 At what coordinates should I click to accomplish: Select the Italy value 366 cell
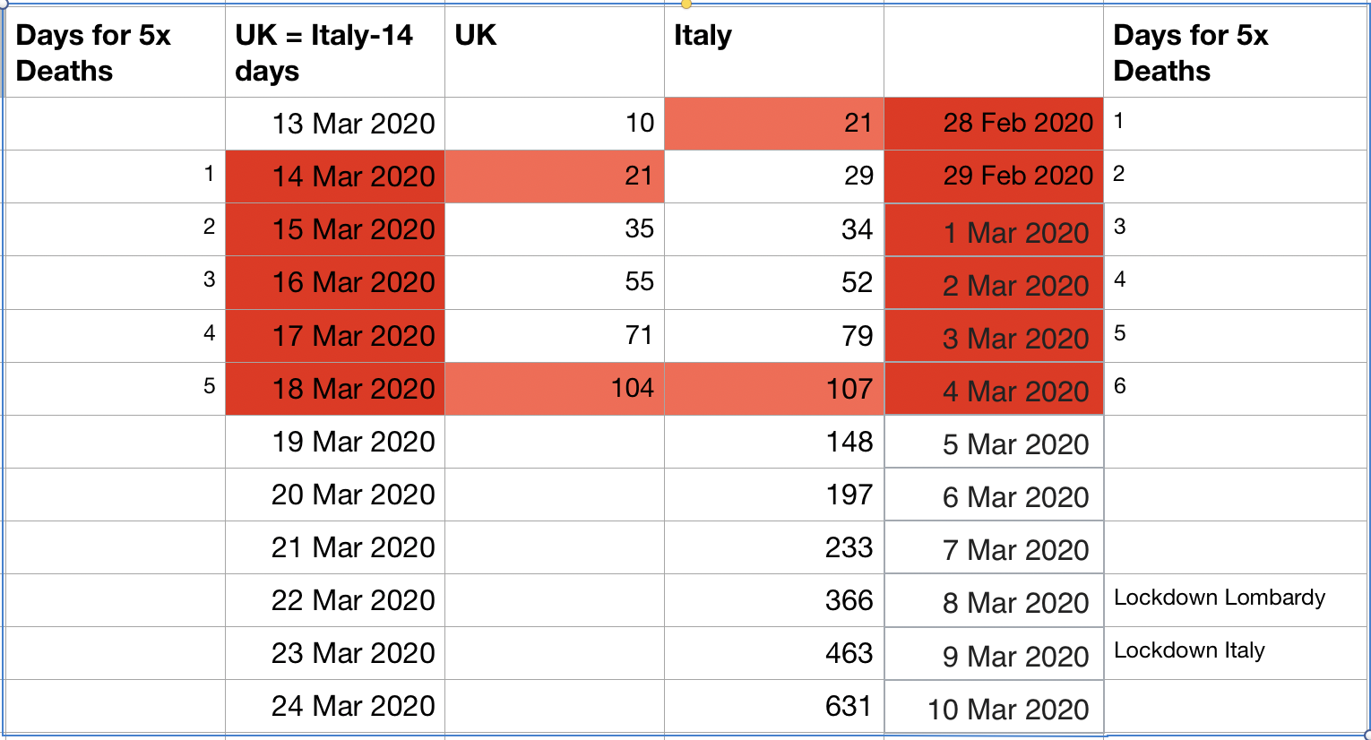pyautogui.click(x=774, y=600)
